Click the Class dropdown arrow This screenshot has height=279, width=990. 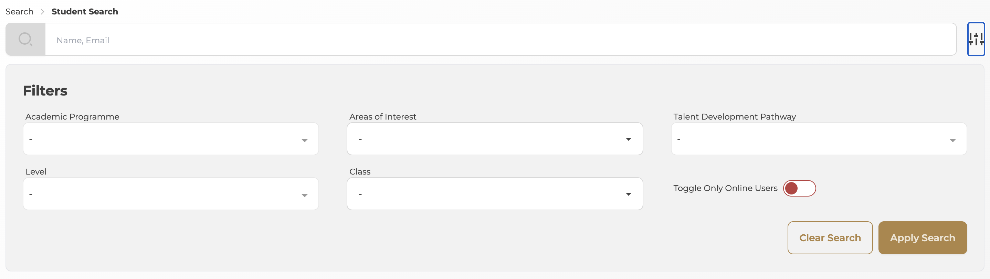[628, 194]
